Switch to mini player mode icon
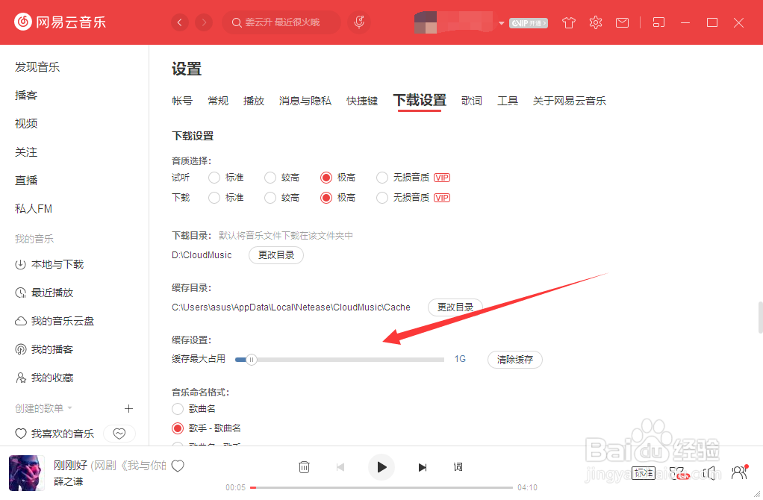 pyautogui.click(x=658, y=22)
